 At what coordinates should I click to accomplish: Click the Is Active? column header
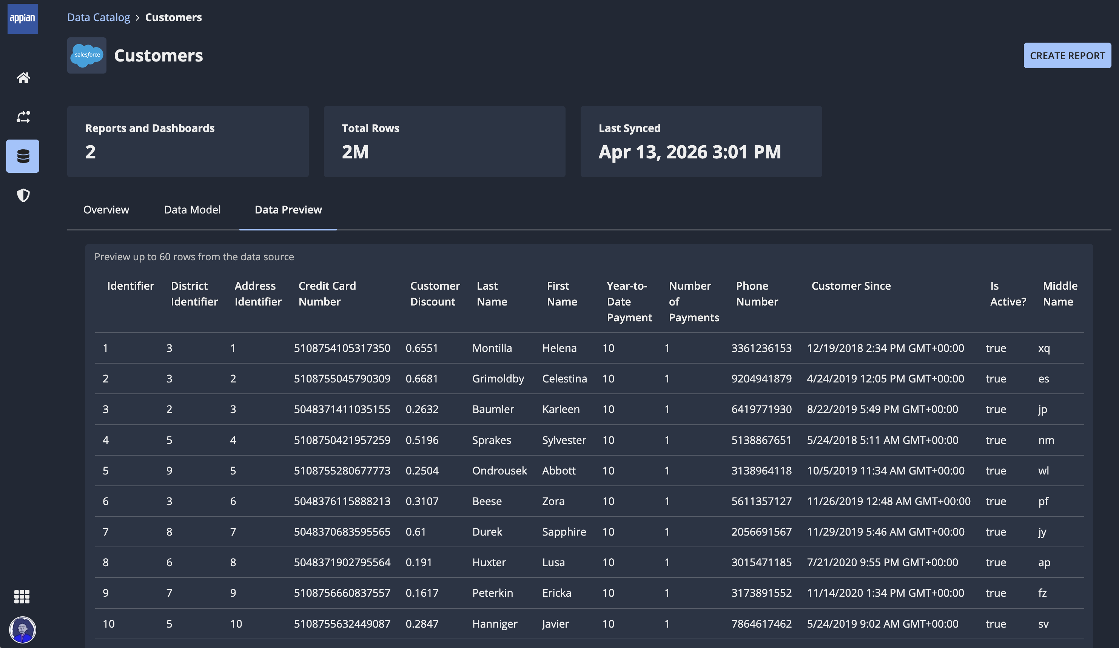[1008, 293]
